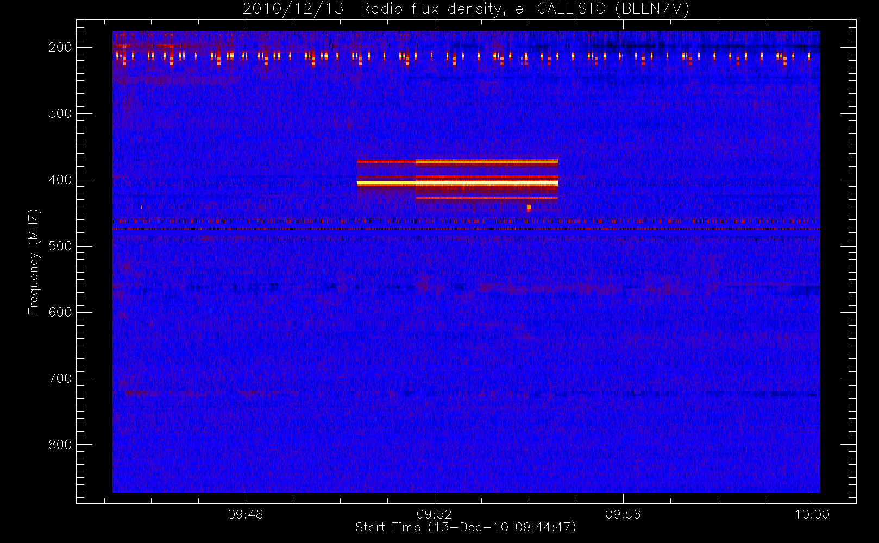Click the orange emission band near 370 MHz

click(457, 161)
